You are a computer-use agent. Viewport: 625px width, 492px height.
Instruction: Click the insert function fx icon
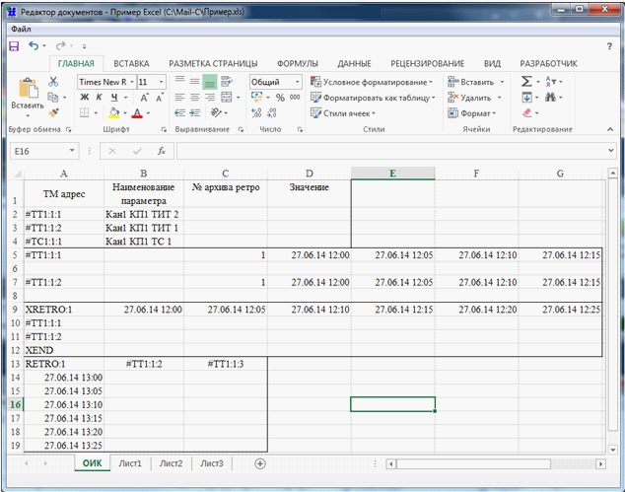tap(162, 151)
